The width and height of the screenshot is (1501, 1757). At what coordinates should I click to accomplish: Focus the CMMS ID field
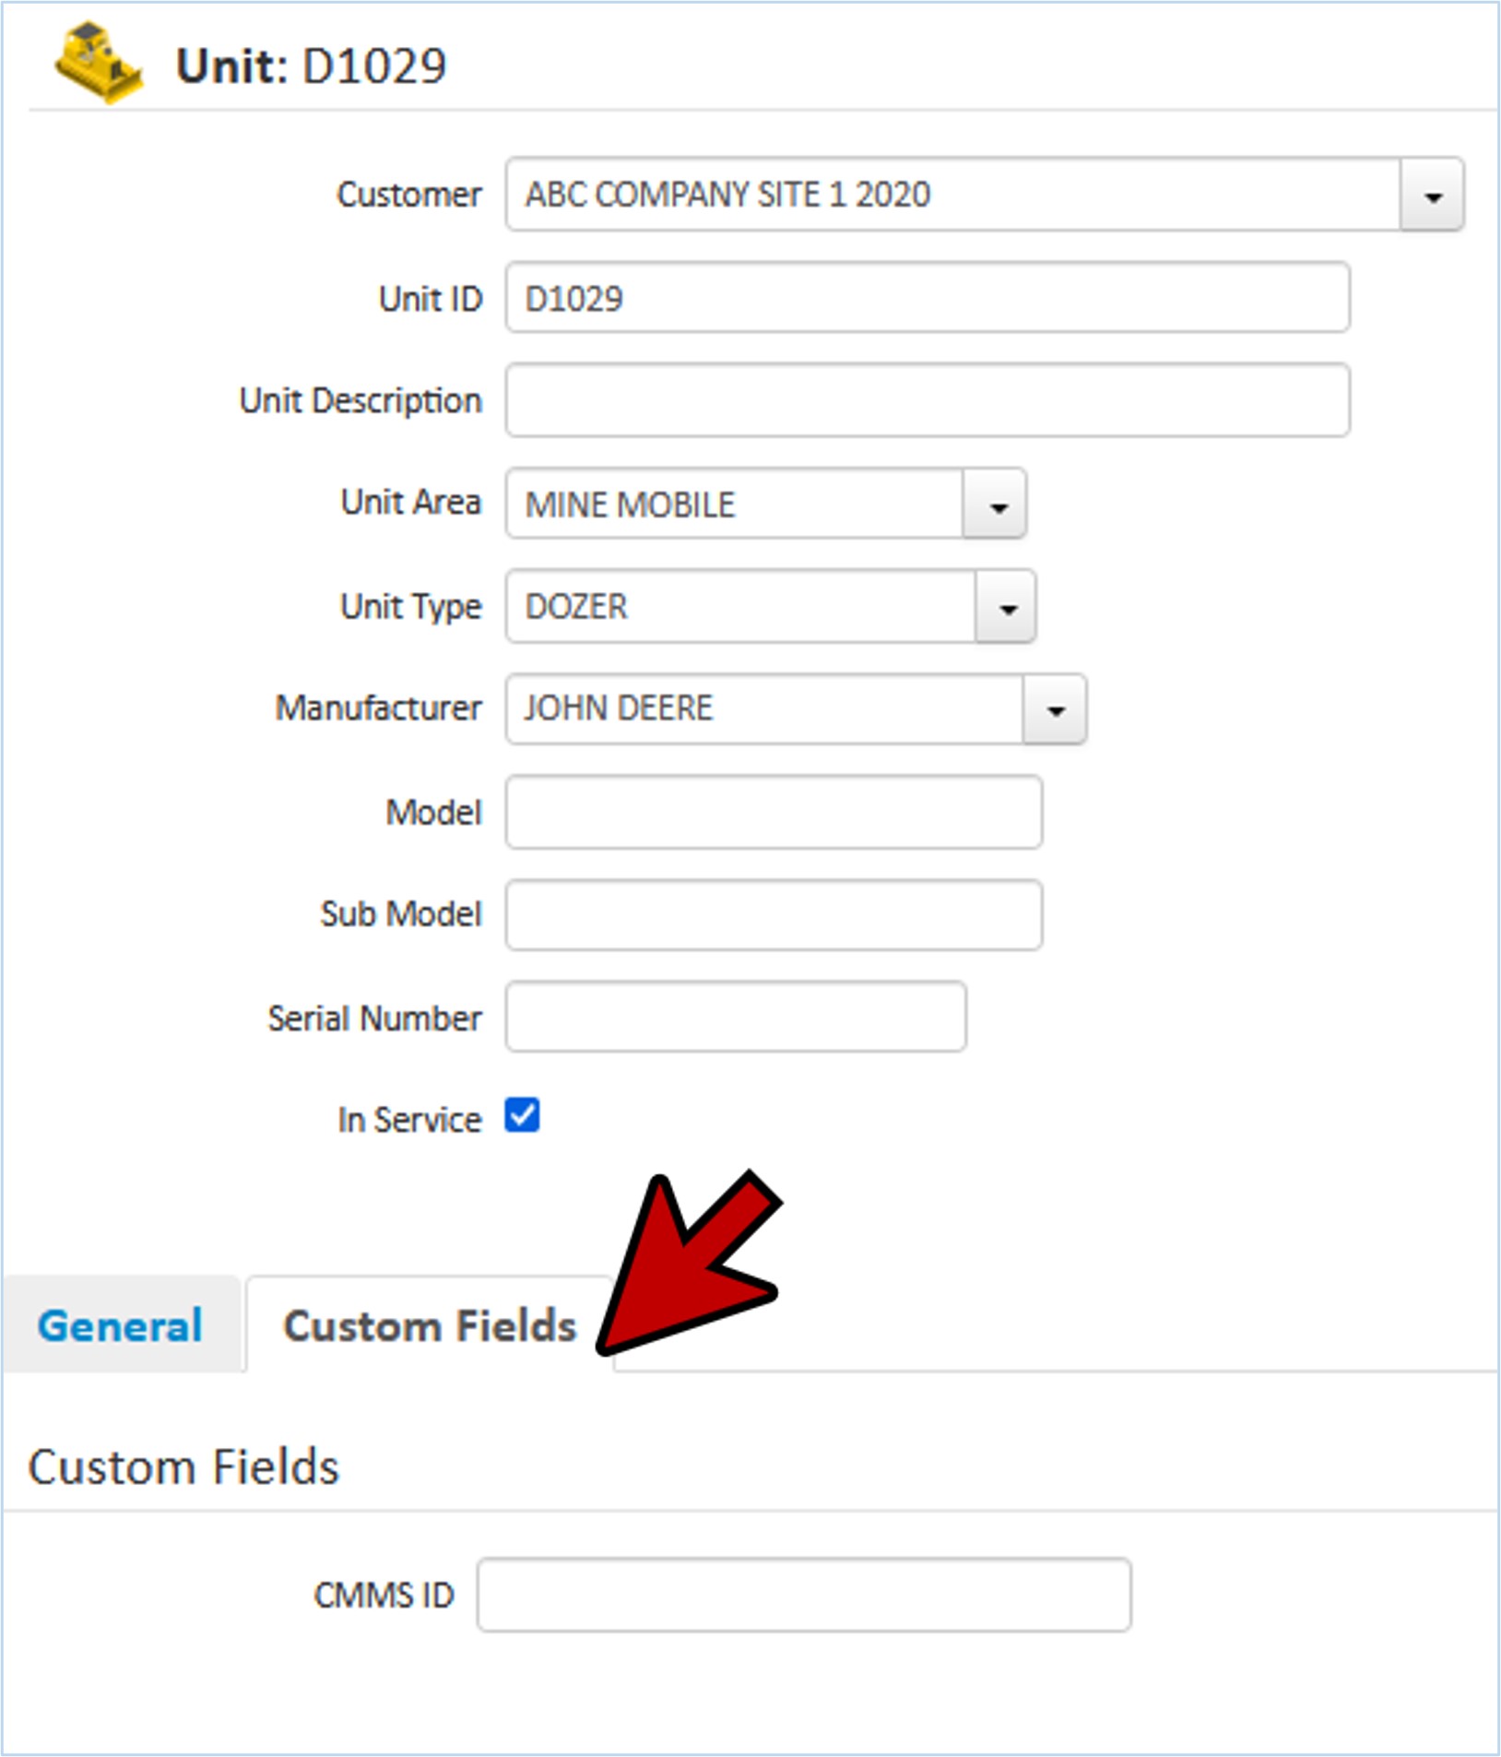(803, 1595)
